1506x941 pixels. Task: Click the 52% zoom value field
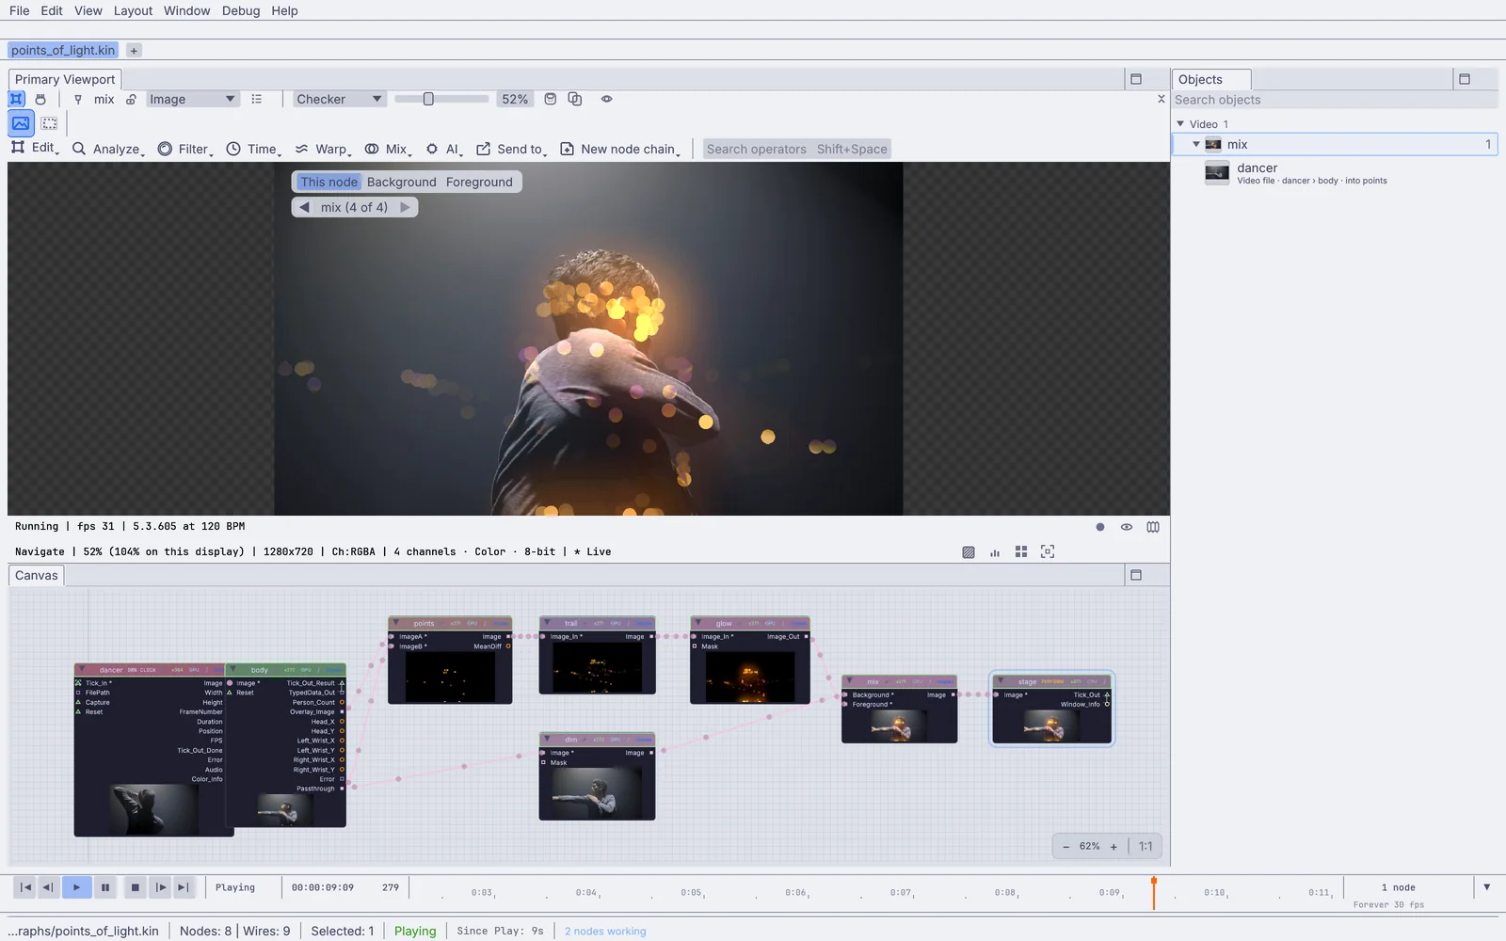[x=515, y=99]
